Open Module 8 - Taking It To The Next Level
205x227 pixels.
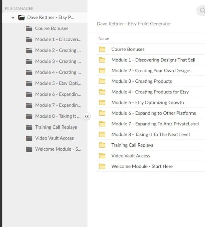pos(150,135)
